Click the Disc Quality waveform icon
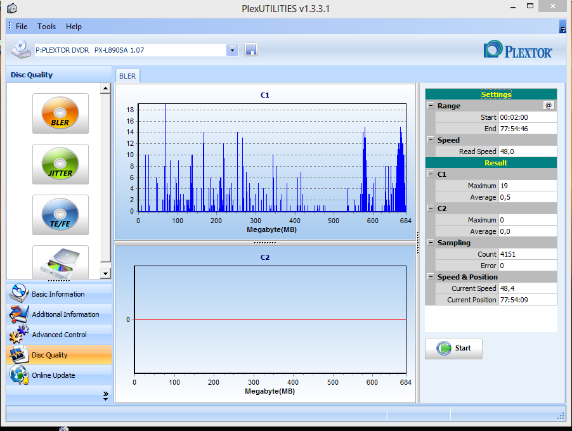This screenshot has height=431, width=572. click(18, 355)
